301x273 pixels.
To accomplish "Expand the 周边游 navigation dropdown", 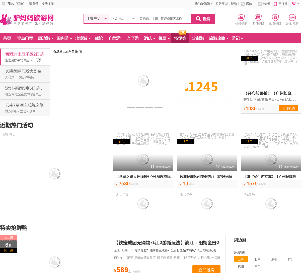I will pyautogui.click(x=46, y=38).
